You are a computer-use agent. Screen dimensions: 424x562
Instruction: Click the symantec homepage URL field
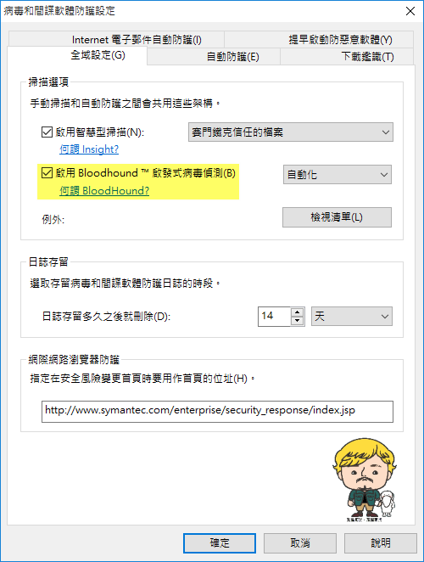217,412
